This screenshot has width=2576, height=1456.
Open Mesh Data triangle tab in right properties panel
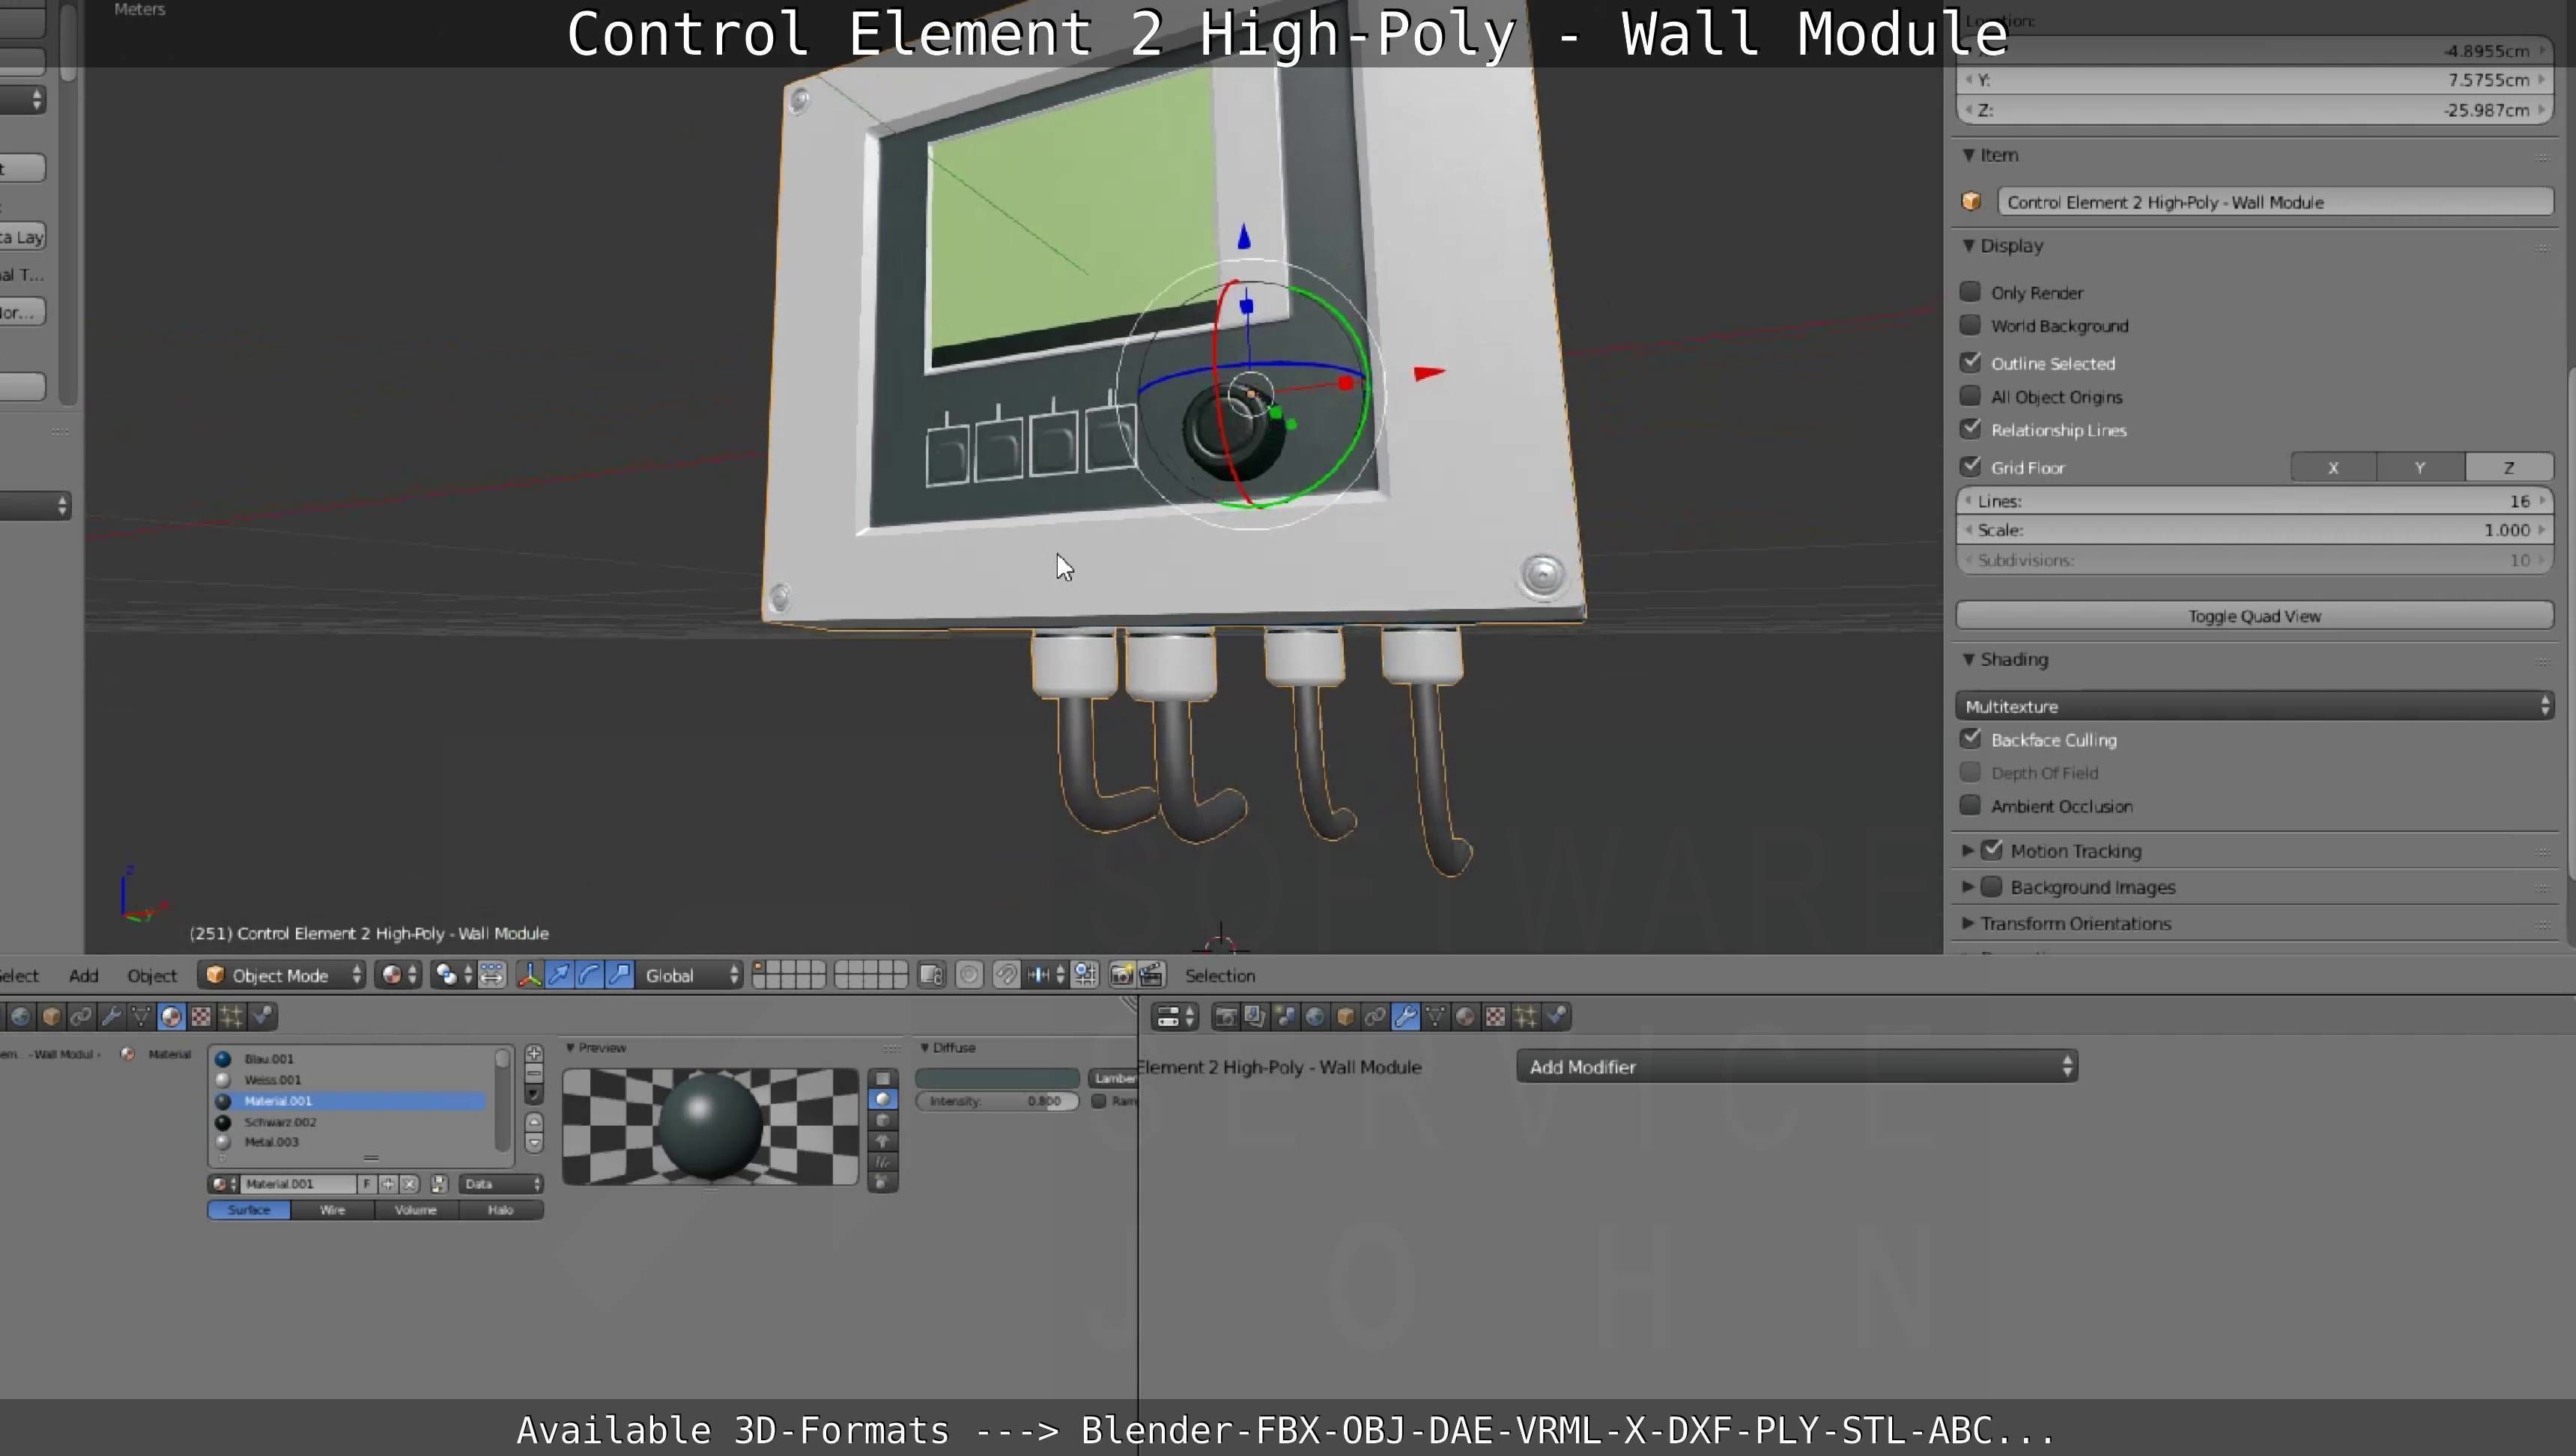(1435, 1017)
